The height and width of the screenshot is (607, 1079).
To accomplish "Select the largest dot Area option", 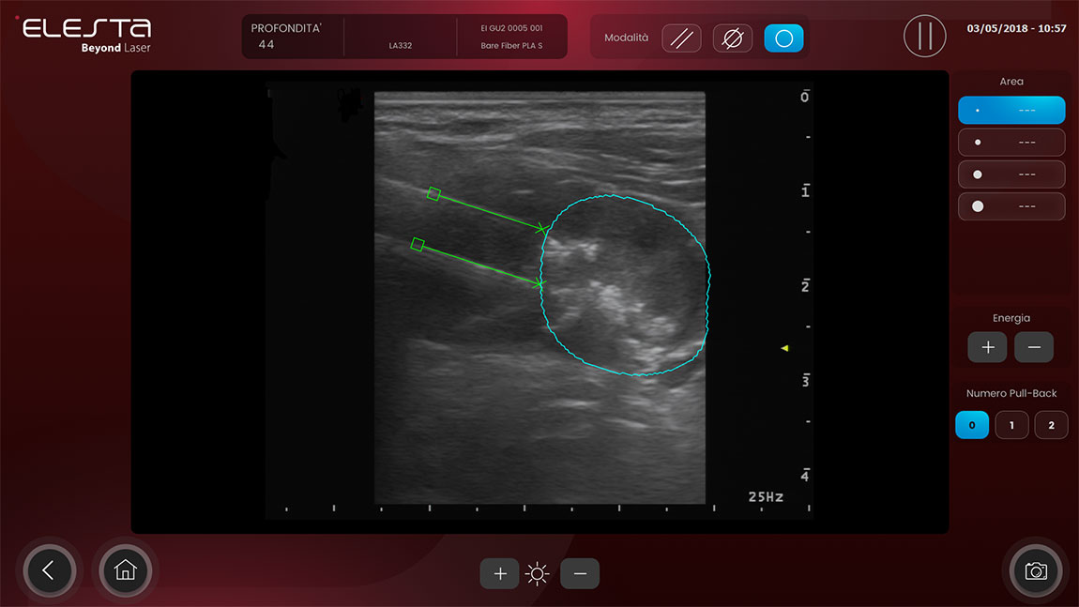I will [x=1011, y=206].
